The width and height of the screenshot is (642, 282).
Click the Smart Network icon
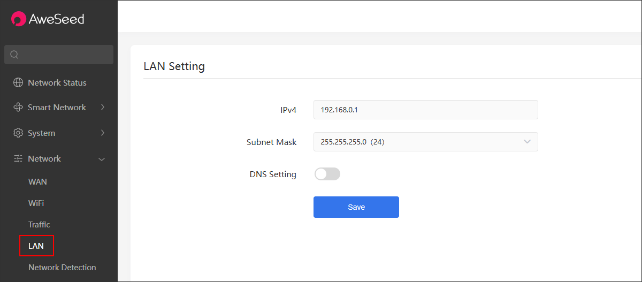tap(18, 108)
